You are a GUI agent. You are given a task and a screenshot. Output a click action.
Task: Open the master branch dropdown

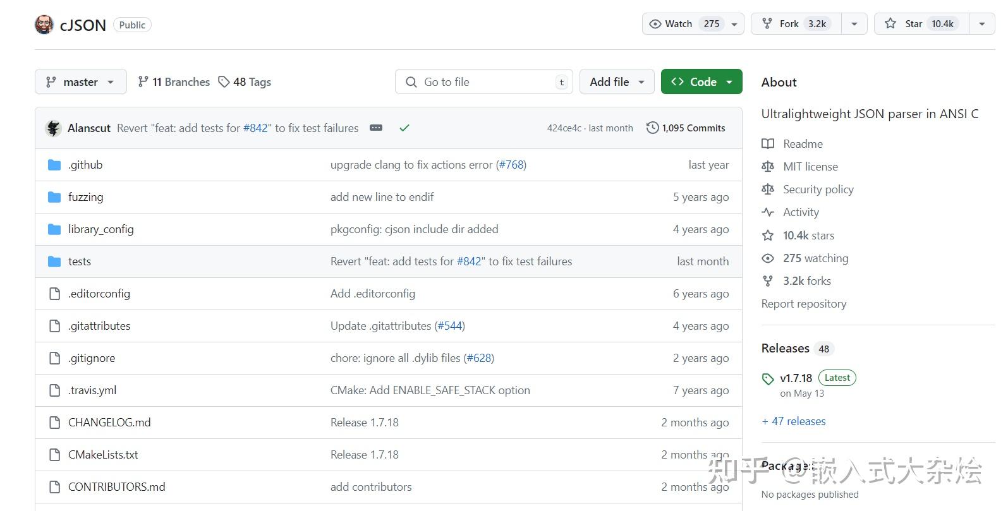click(x=80, y=82)
